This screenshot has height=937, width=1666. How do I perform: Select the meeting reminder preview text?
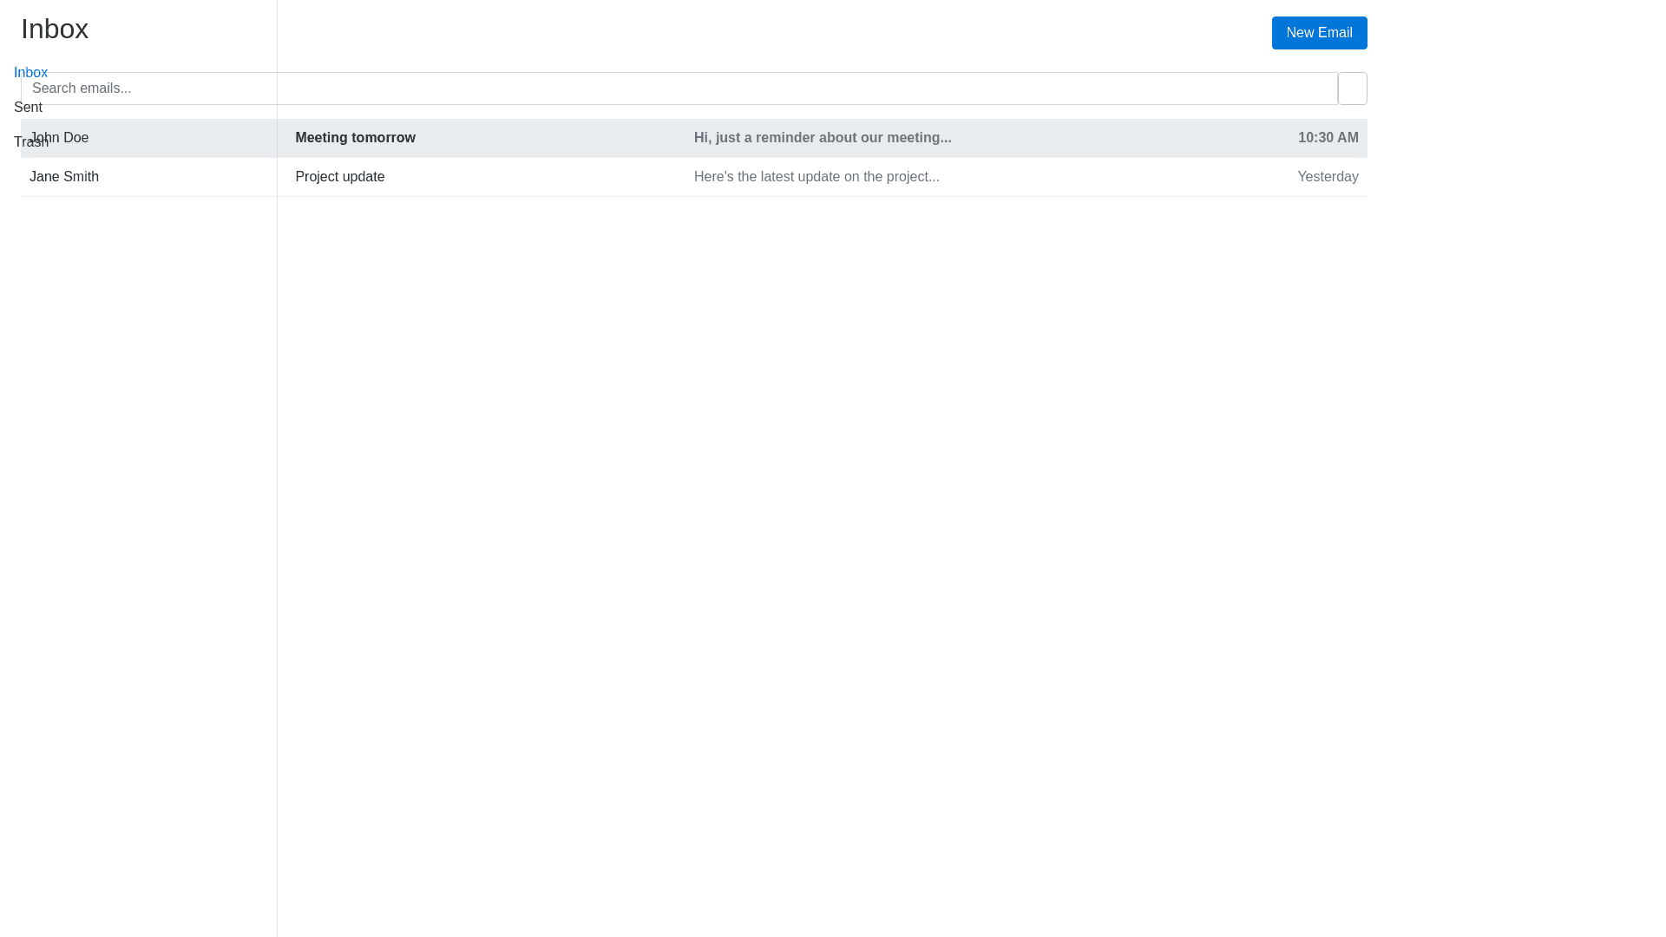[x=823, y=137]
